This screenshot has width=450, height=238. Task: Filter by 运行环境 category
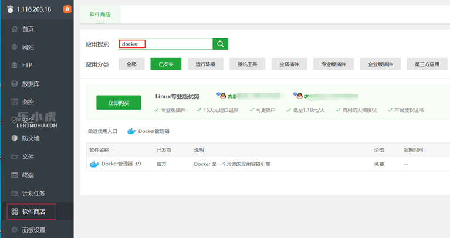point(205,64)
